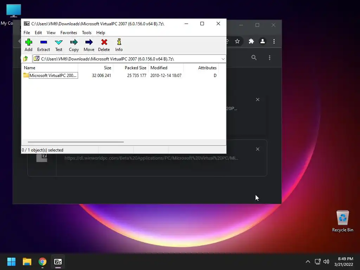
Task: Open the volume tray icon
Action: [x=326, y=262]
